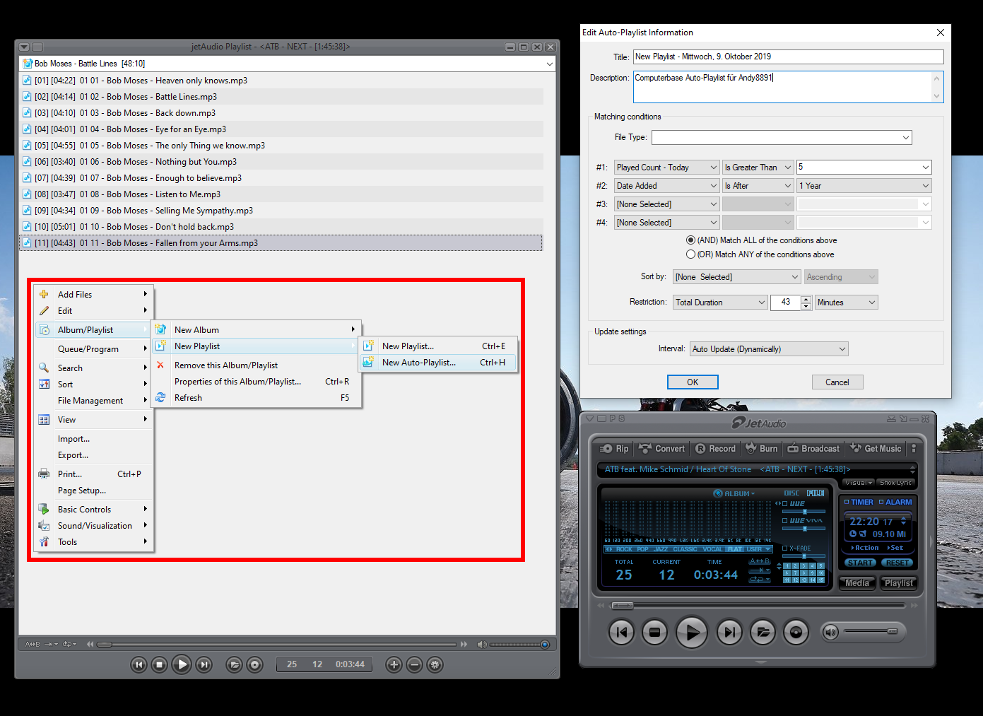Skip to next track in main jetAudio player
The height and width of the screenshot is (716, 983).
pyautogui.click(x=730, y=632)
